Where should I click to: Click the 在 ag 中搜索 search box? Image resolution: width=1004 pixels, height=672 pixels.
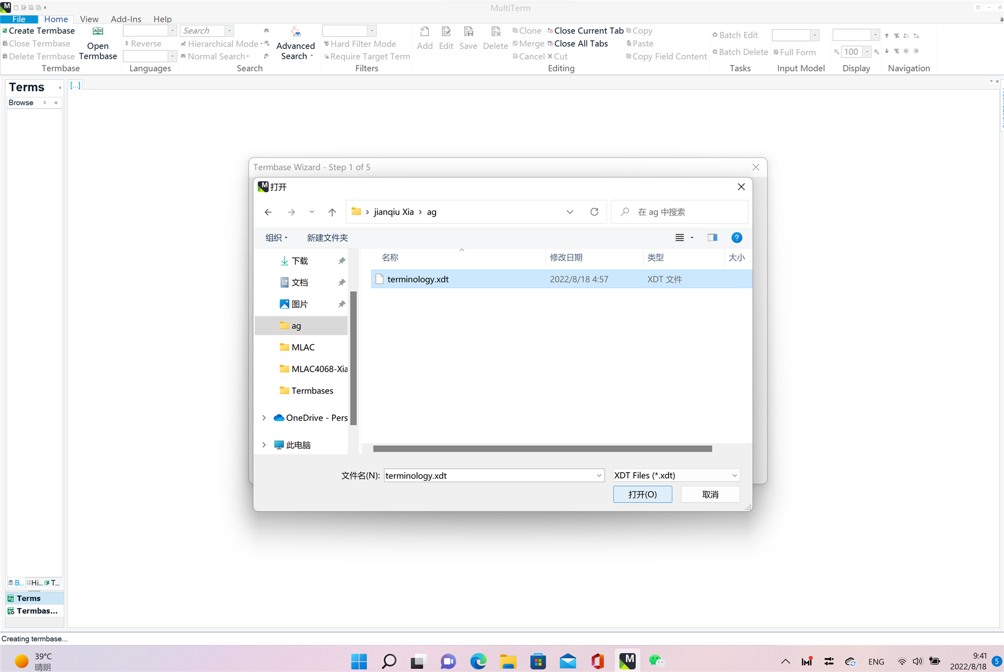tap(679, 212)
